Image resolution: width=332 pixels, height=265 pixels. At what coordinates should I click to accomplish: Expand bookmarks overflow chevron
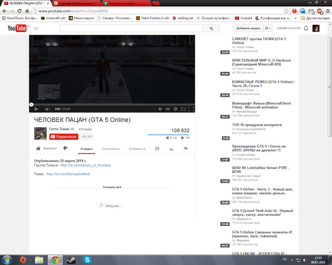tap(295, 18)
